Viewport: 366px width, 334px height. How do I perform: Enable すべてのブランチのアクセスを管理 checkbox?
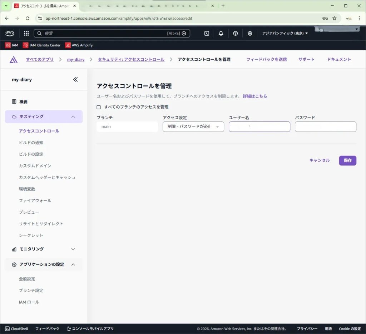(99, 107)
